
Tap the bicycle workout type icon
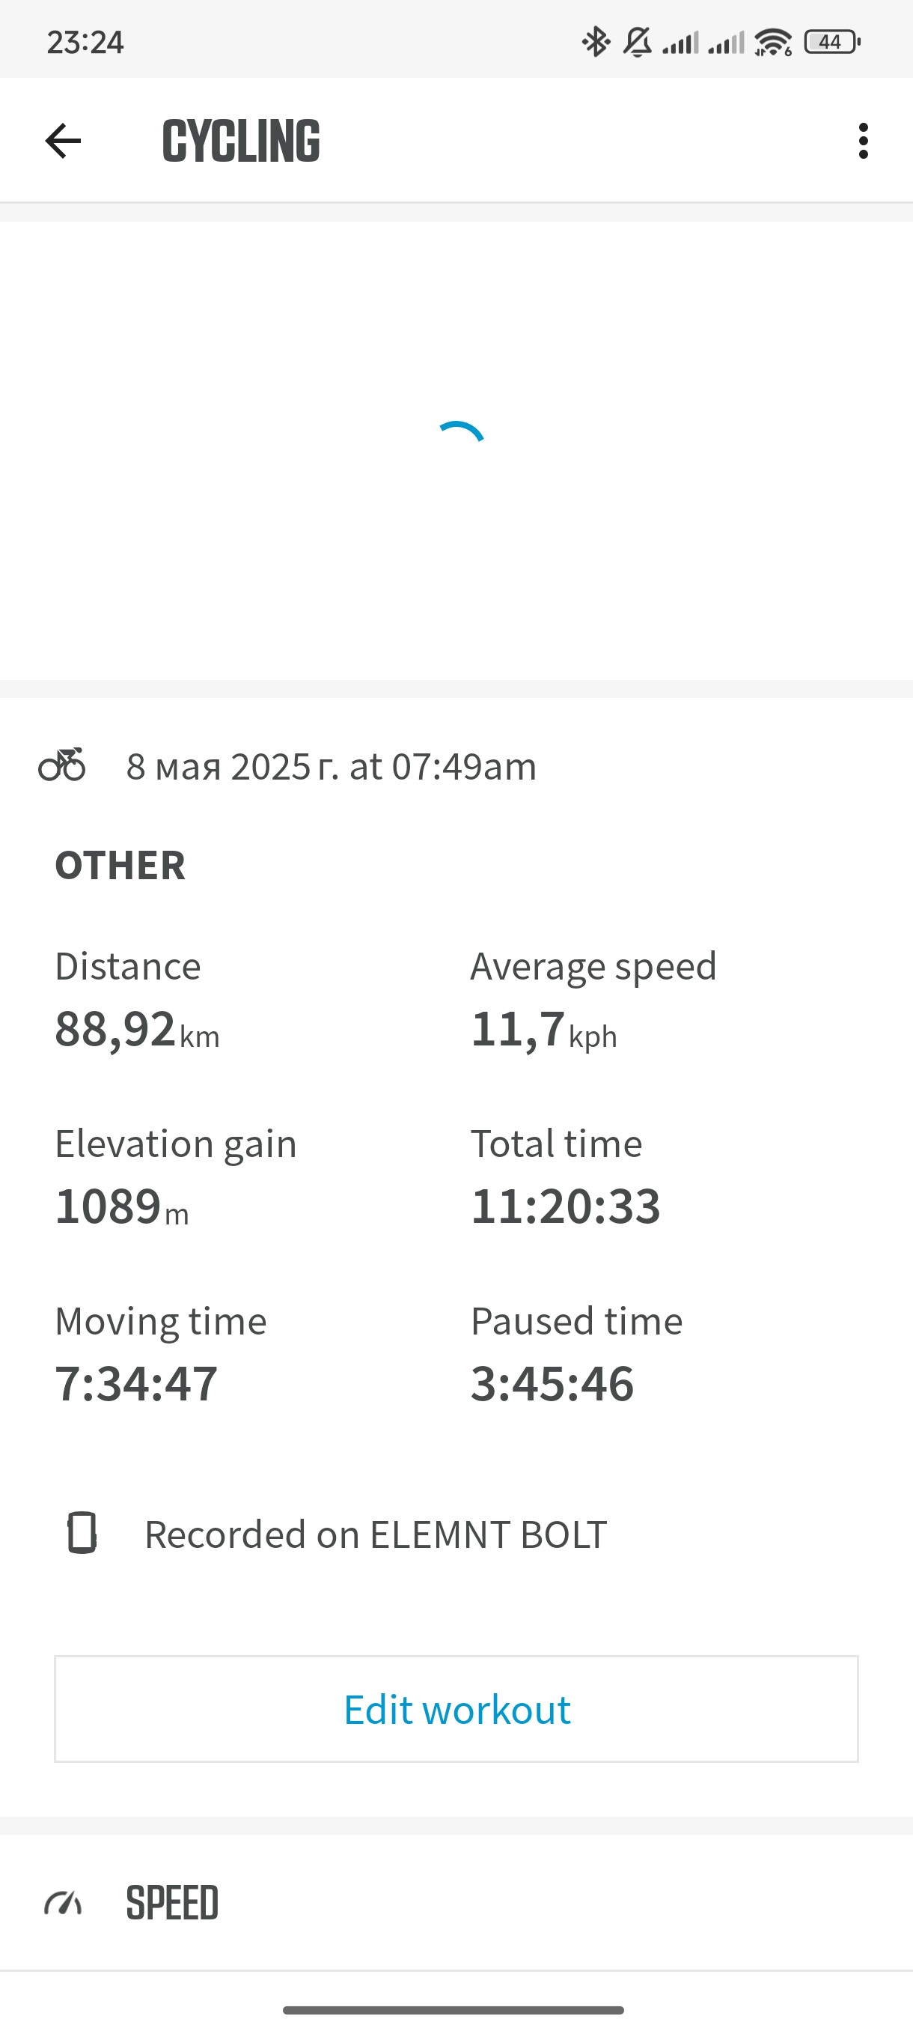coord(62,765)
